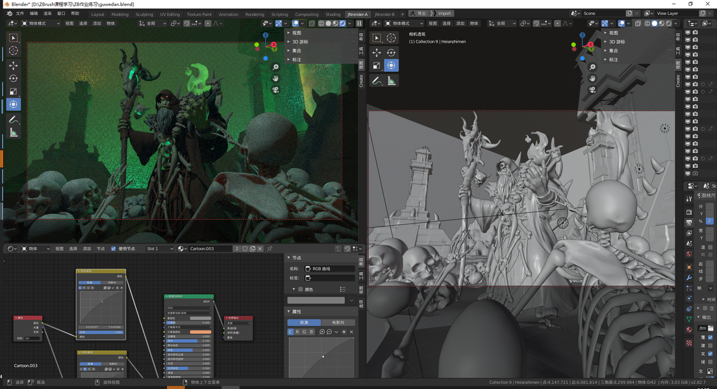Select the Scale tool in right viewport
Viewport: 717px width, 389px height.
coord(376,65)
